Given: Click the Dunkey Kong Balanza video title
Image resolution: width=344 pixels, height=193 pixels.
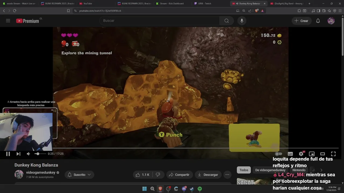Looking at the screenshot, I should pos(36,165).
